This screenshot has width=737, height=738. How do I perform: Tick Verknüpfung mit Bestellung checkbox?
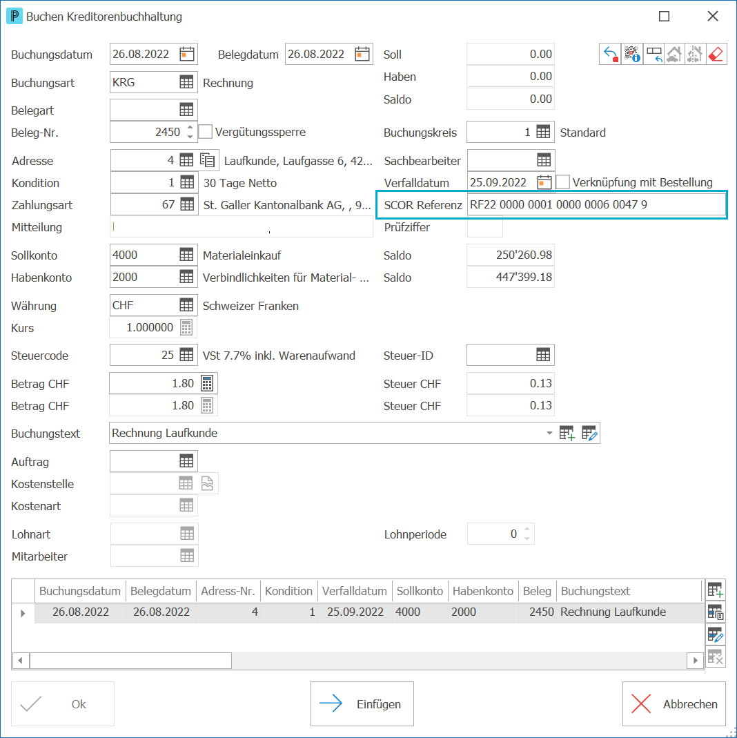pyautogui.click(x=563, y=182)
